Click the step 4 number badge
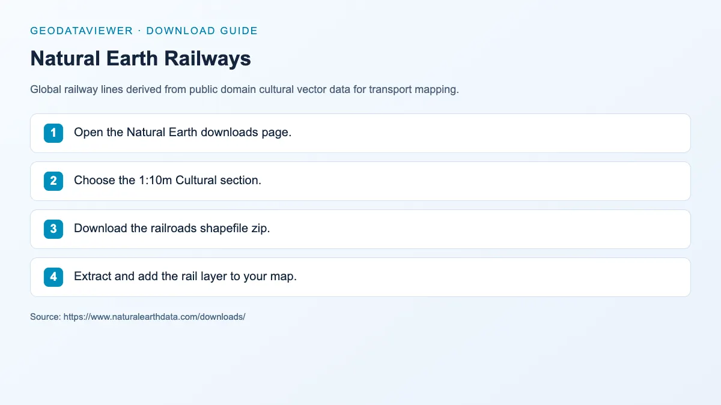The image size is (721, 405). [x=53, y=277]
